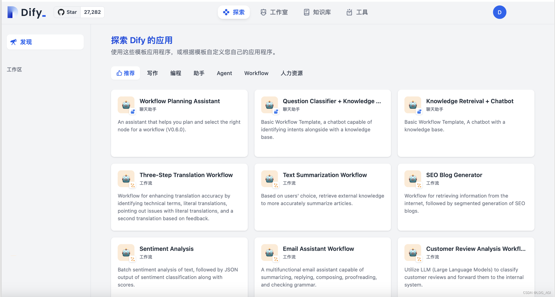The image size is (555, 297).
Task: Click the Dify logo
Action: click(x=26, y=12)
